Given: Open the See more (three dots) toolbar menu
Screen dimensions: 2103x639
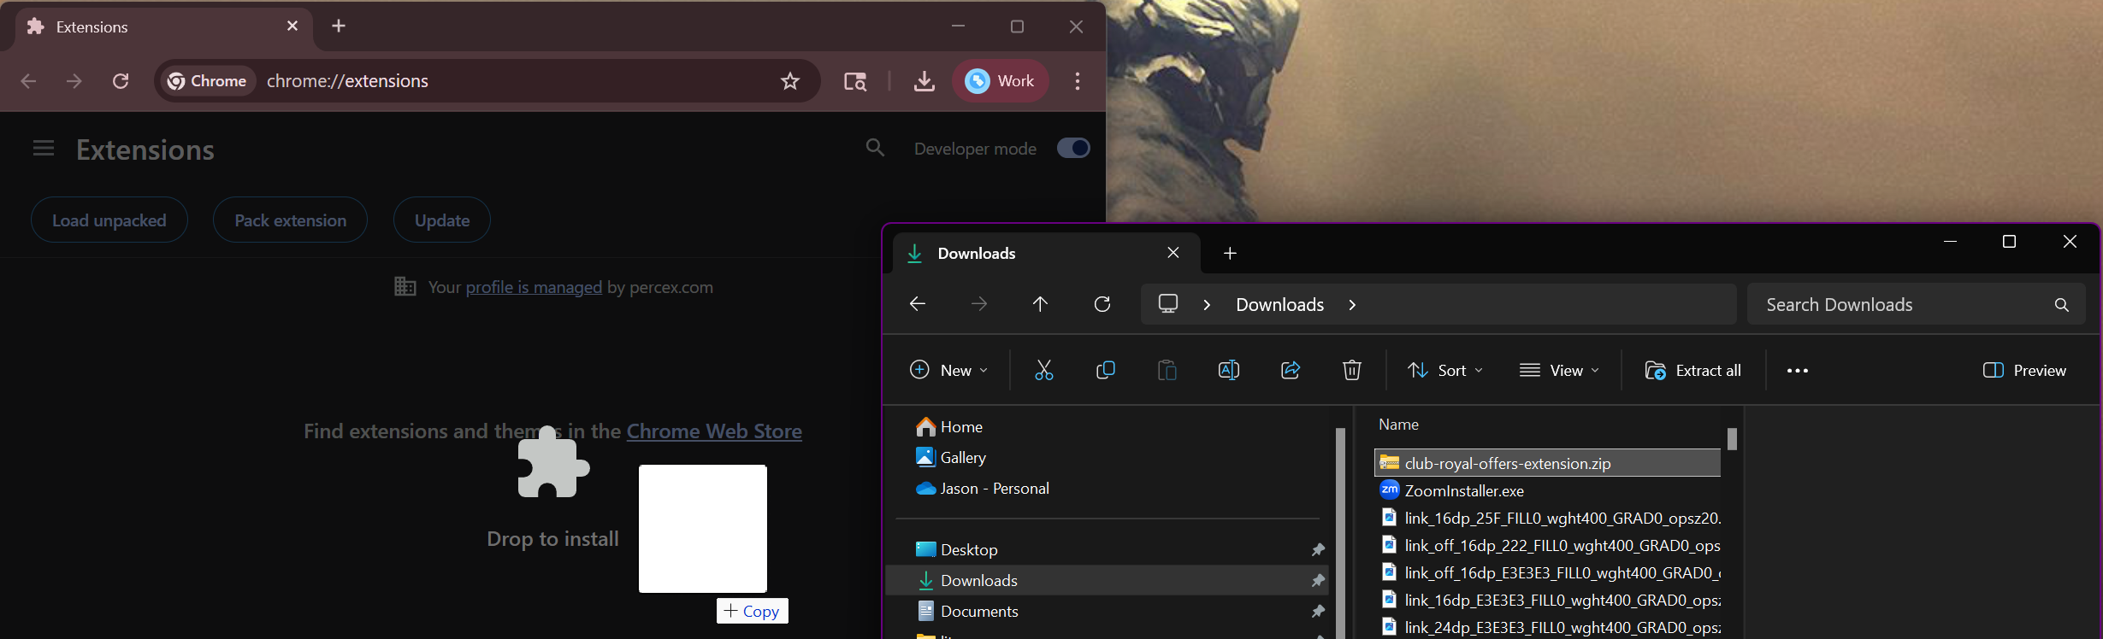Looking at the screenshot, I should tap(1798, 371).
